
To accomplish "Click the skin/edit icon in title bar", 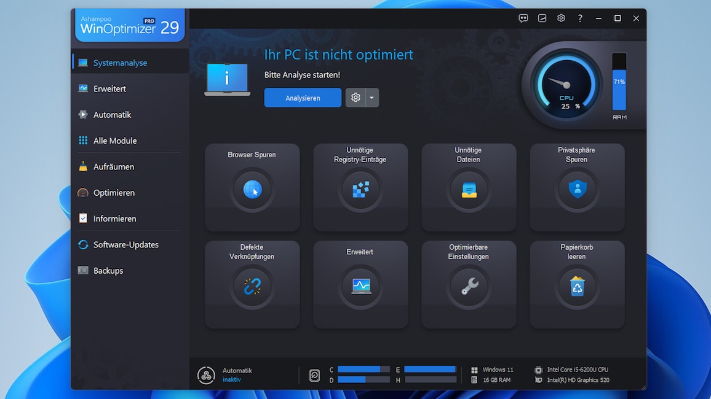I will [x=542, y=18].
